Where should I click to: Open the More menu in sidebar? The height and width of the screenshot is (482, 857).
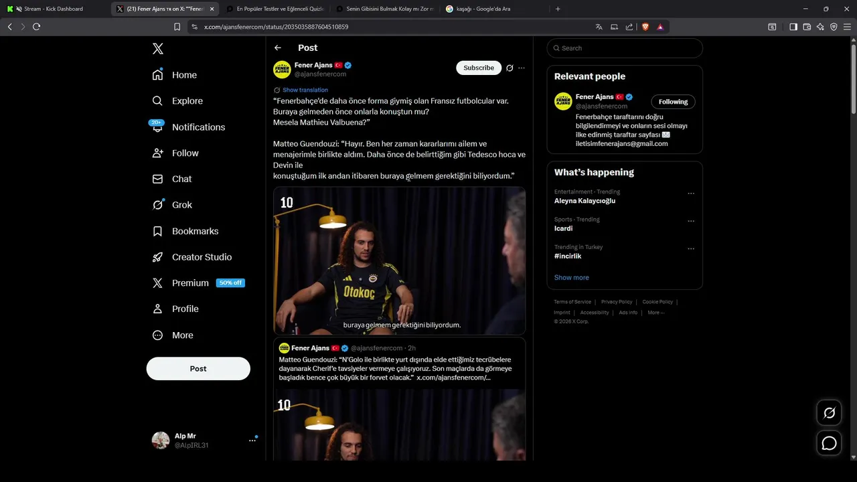pyautogui.click(x=173, y=335)
